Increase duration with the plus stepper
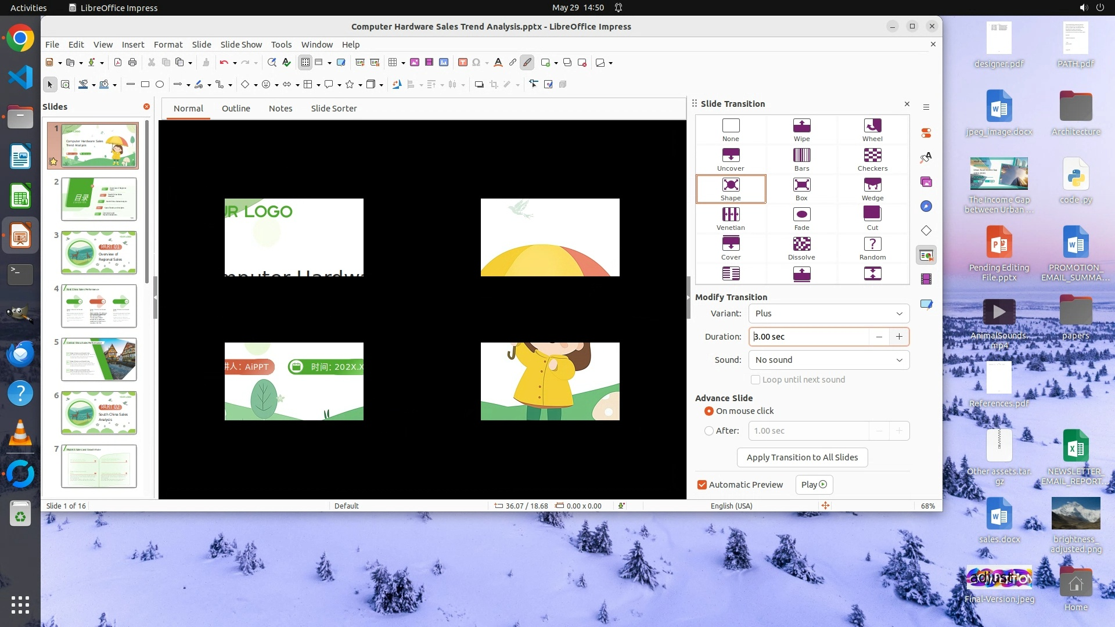This screenshot has height=627, width=1115. coord(899,337)
